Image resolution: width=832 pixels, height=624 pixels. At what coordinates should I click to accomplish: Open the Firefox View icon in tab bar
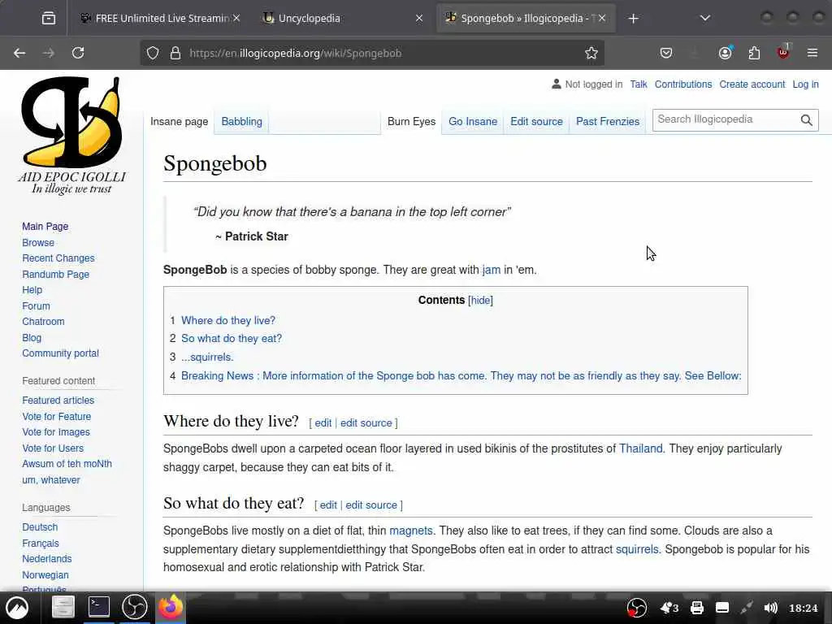click(x=48, y=19)
